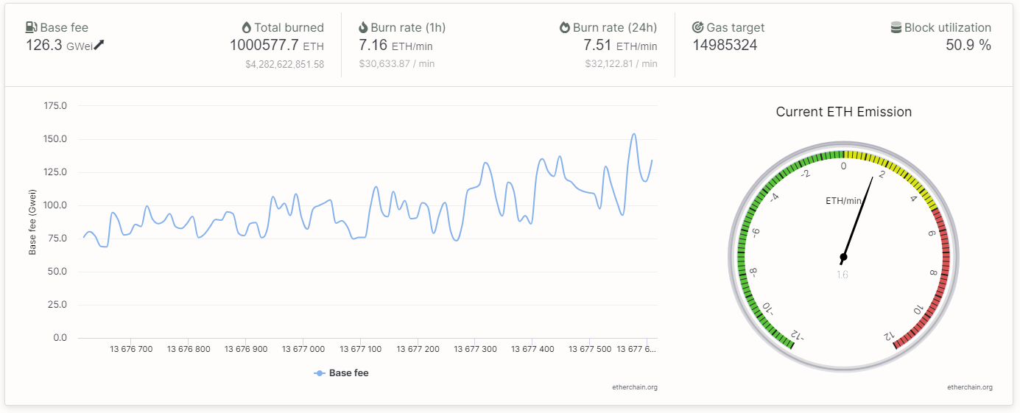Click the $4,282,622,851.58 burned amount
The height and width of the screenshot is (413, 1020).
click(285, 64)
